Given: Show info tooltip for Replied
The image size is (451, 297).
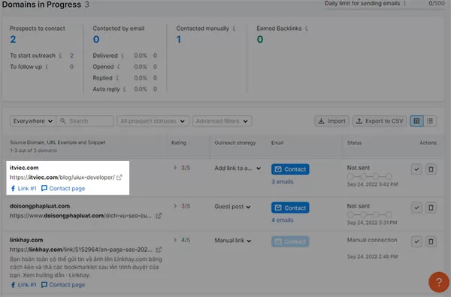Looking at the screenshot, I should (117, 78).
